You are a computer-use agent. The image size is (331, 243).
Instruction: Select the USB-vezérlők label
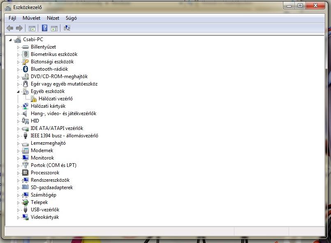[45, 210]
